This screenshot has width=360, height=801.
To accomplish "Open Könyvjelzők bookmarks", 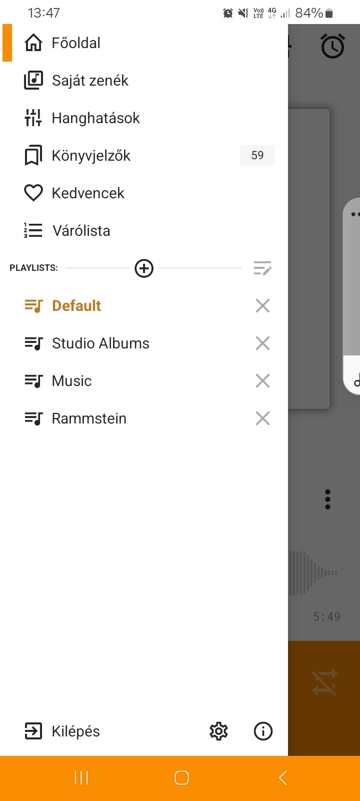I will click(91, 156).
